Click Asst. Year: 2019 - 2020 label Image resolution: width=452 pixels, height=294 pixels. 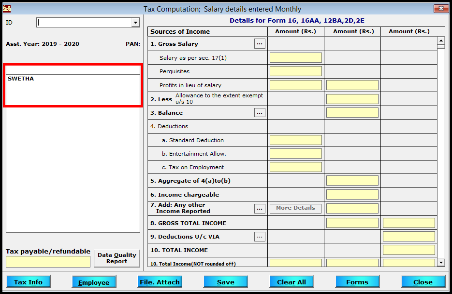tap(43, 44)
